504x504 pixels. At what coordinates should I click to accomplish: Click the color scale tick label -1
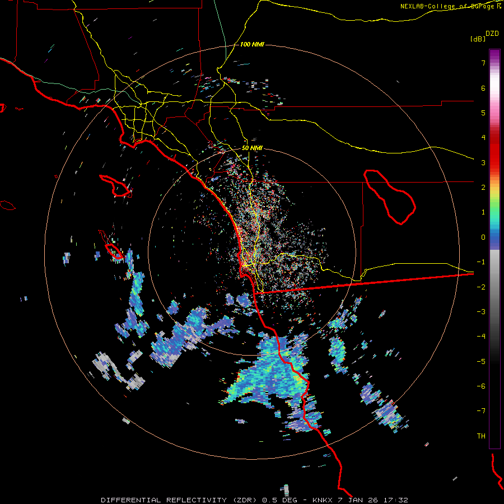[481, 262]
